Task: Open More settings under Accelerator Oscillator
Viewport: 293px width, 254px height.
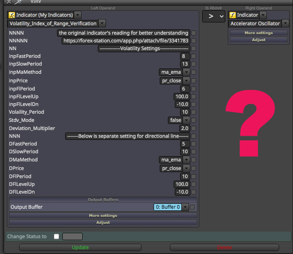Action: [259, 33]
